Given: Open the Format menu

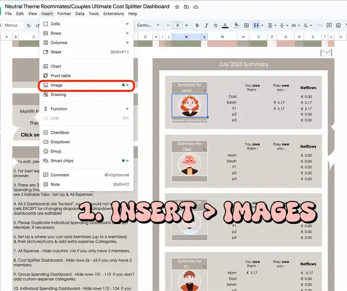Looking at the screenshot, I should pyautogui.click(x=64, y=14).
